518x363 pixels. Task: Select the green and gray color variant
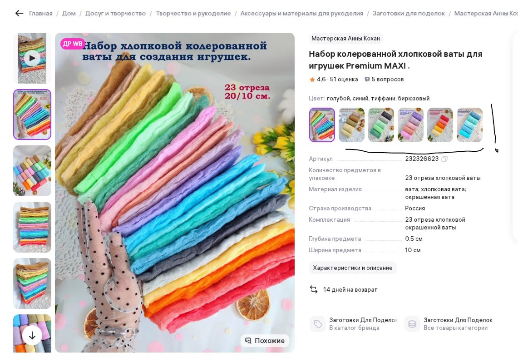click(x=381, y=125)
